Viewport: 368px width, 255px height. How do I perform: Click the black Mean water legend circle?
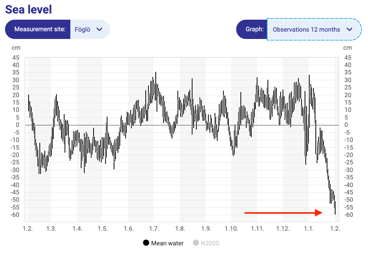[x=146, y=243]
